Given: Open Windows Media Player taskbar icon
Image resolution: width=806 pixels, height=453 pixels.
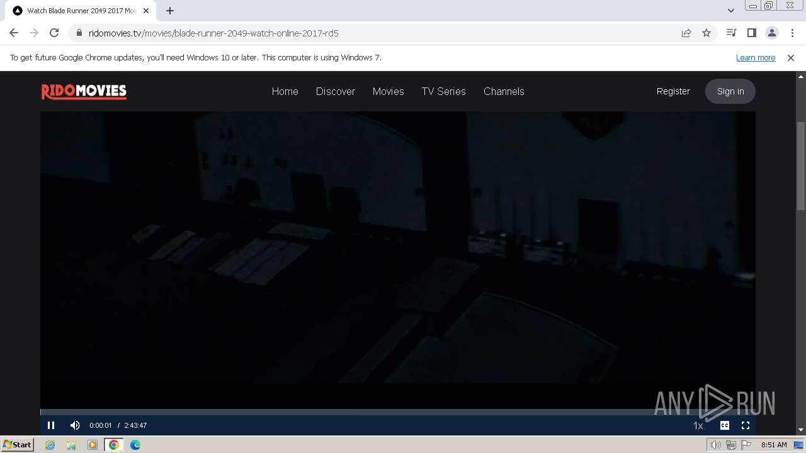Looking at the screenshot, I should pos(93,445).
